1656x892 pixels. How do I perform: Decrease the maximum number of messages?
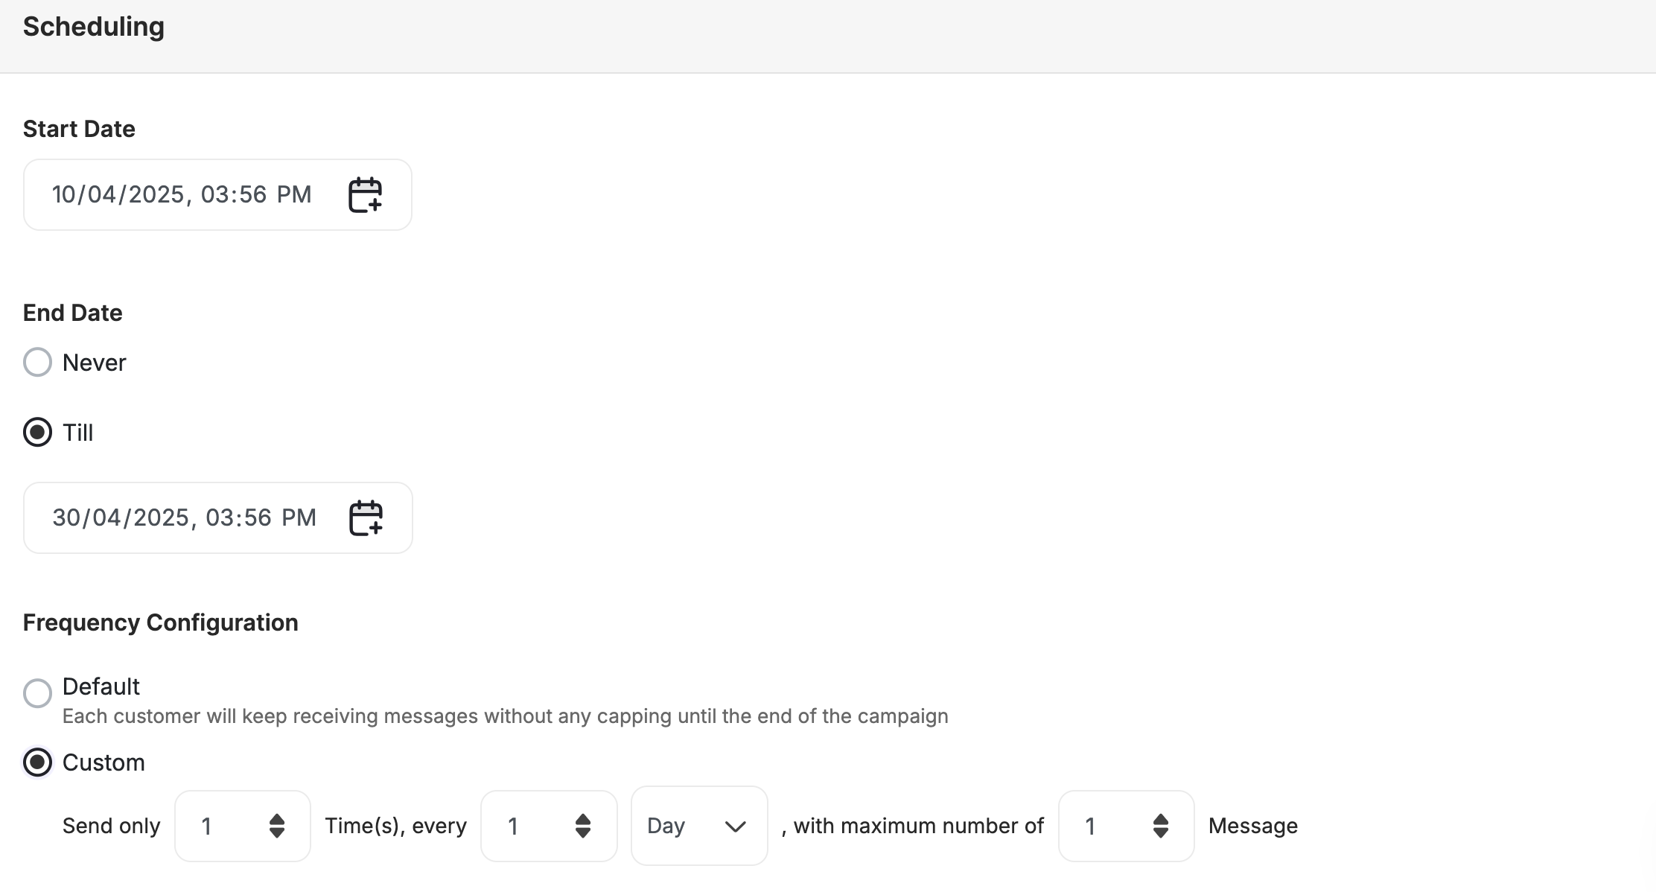pos(1161,834)
